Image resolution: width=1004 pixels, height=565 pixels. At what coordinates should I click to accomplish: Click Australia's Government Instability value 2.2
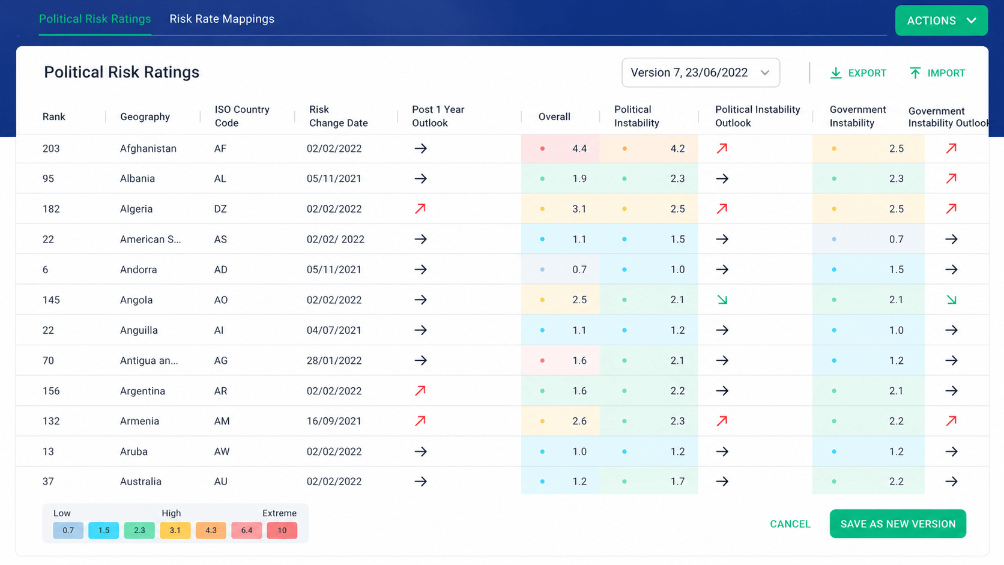pyautogui.click(x=897, y=482)
